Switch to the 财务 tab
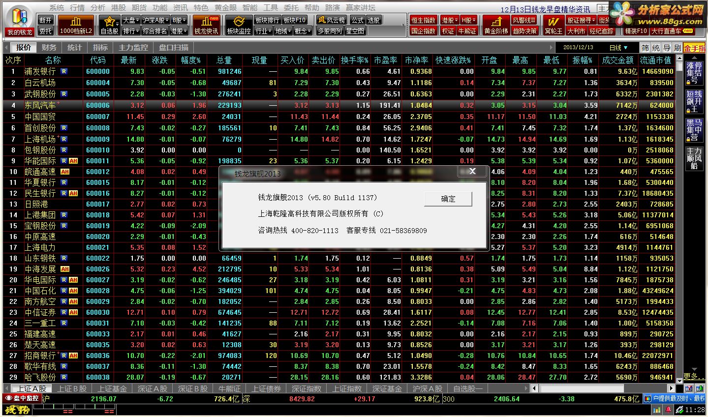 (x=49, y=48)
